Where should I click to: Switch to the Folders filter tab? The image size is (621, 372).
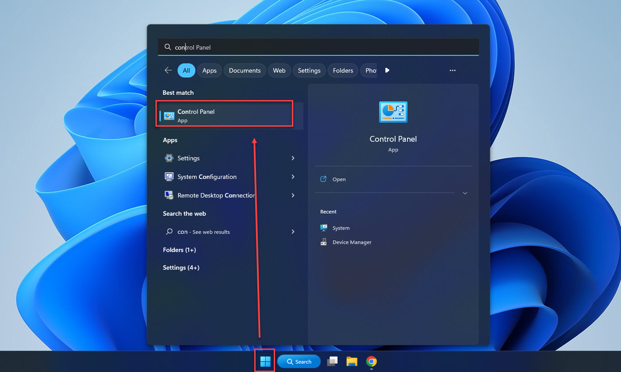[343, 70]
